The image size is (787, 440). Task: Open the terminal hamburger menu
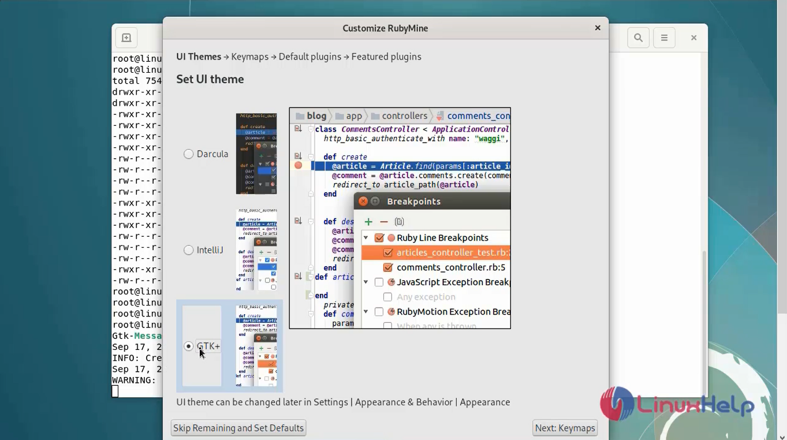tap(665, 38)
